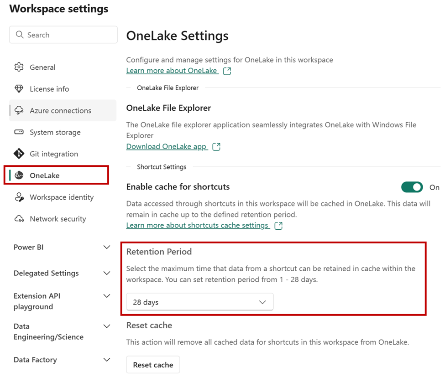This screenshot has width=445, height=377.
Task: Click the License info diamond icon
Action: [19, 89]
